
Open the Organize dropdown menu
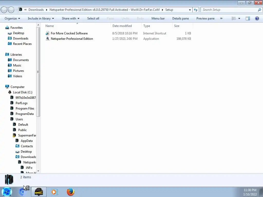(12, 18)
